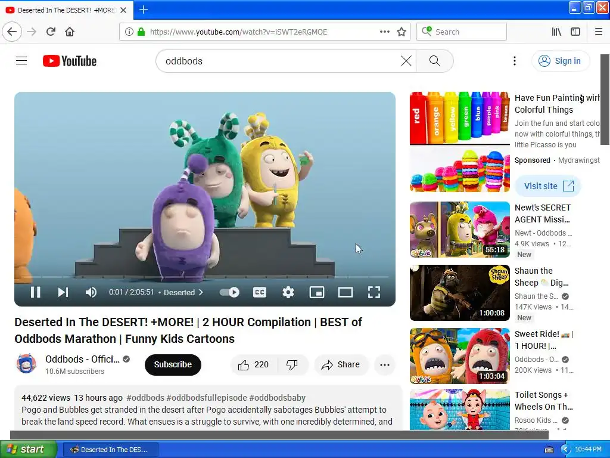Open Shaun the Sheep video thumbnail

tap(459, 292)
